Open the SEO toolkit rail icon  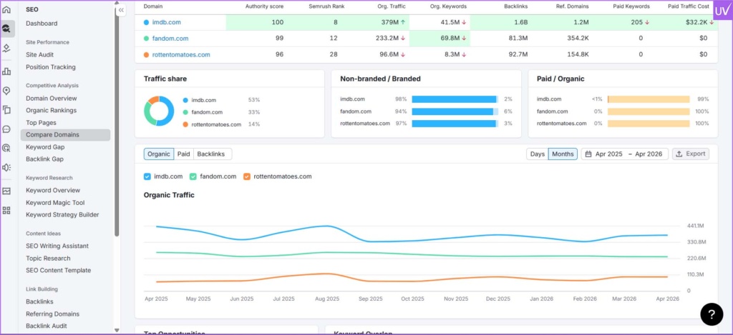(6, 29)
